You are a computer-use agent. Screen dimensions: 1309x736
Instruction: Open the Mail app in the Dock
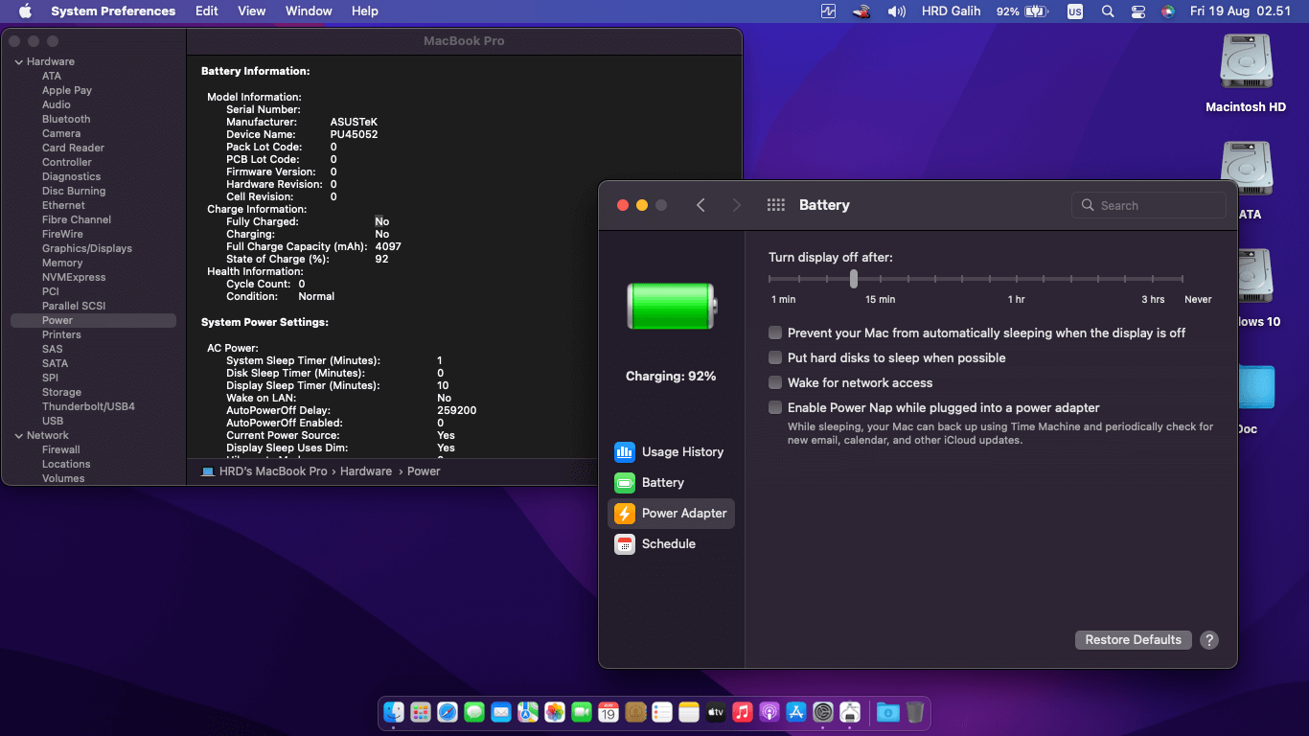point(501,712)
